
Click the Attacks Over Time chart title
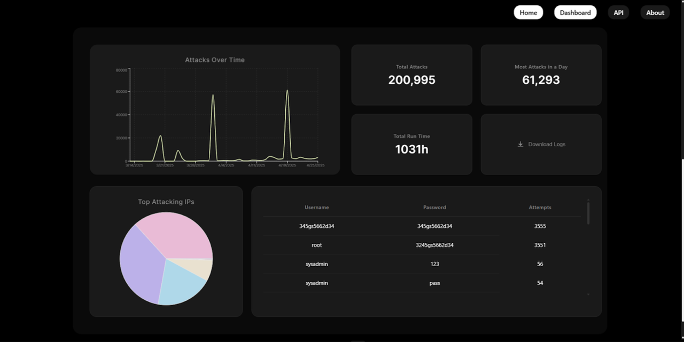click(215, 60)
